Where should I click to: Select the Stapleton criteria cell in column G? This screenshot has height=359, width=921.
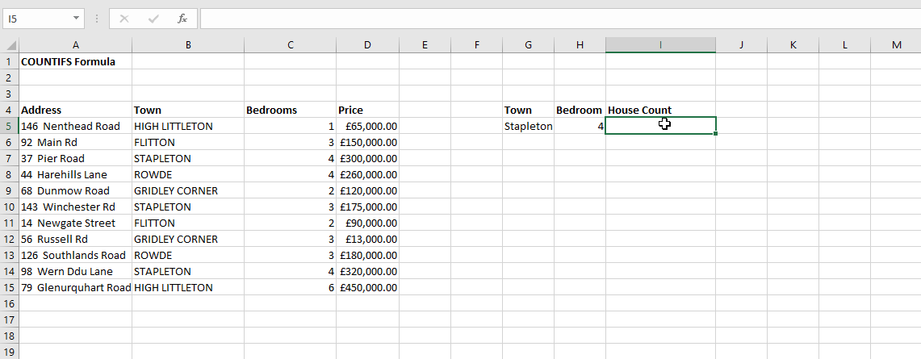pyautogui.click(x=528, y=126)
